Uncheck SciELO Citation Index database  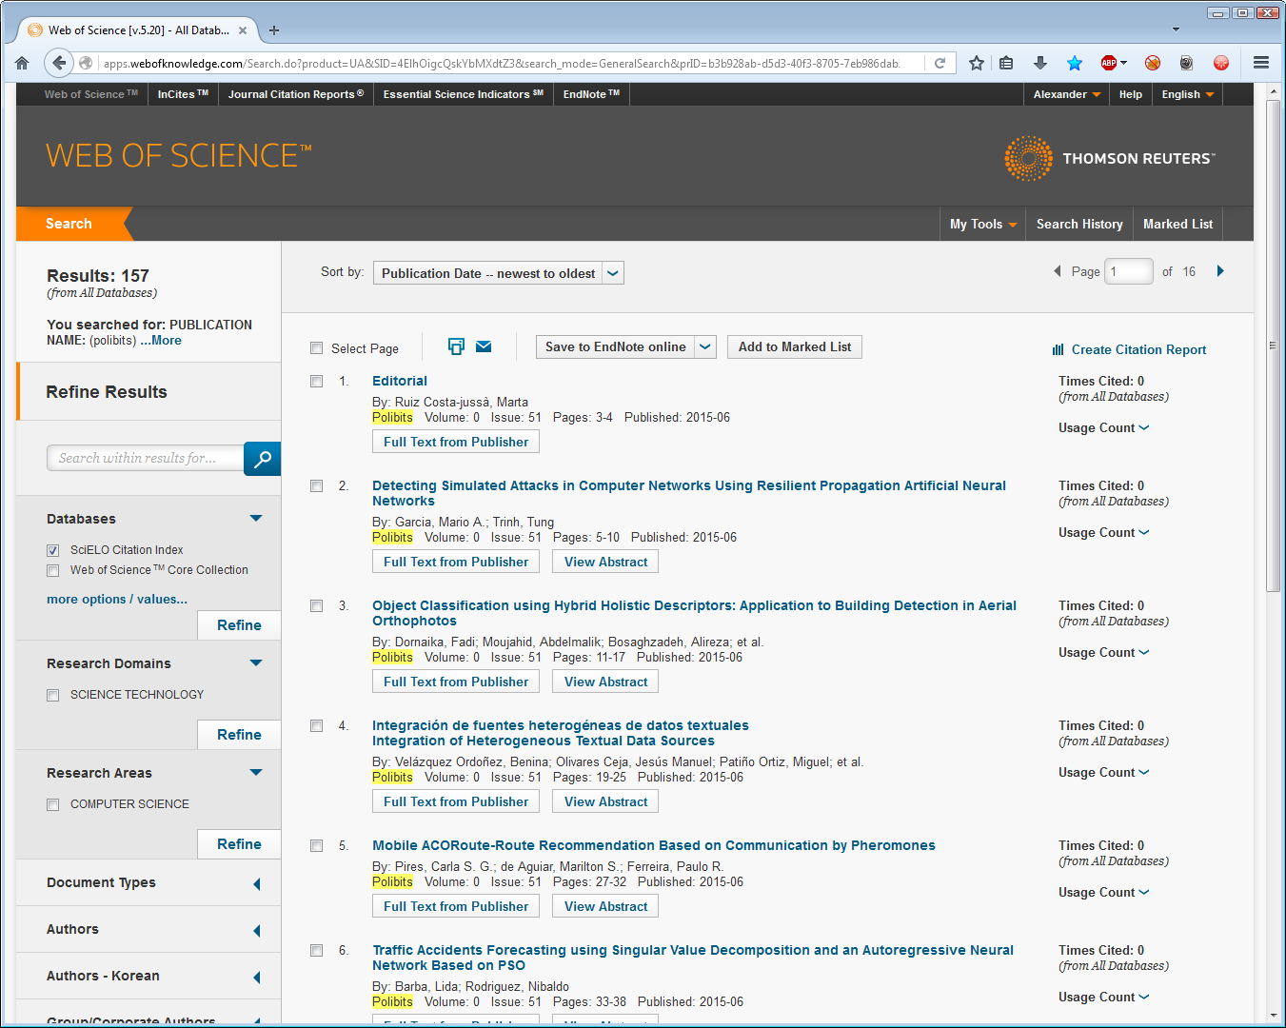53,550
